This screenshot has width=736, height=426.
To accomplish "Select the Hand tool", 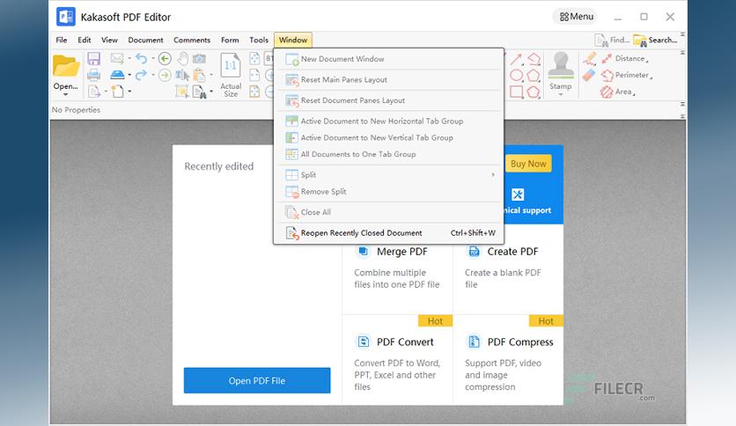I will click(x=182, y=59).
